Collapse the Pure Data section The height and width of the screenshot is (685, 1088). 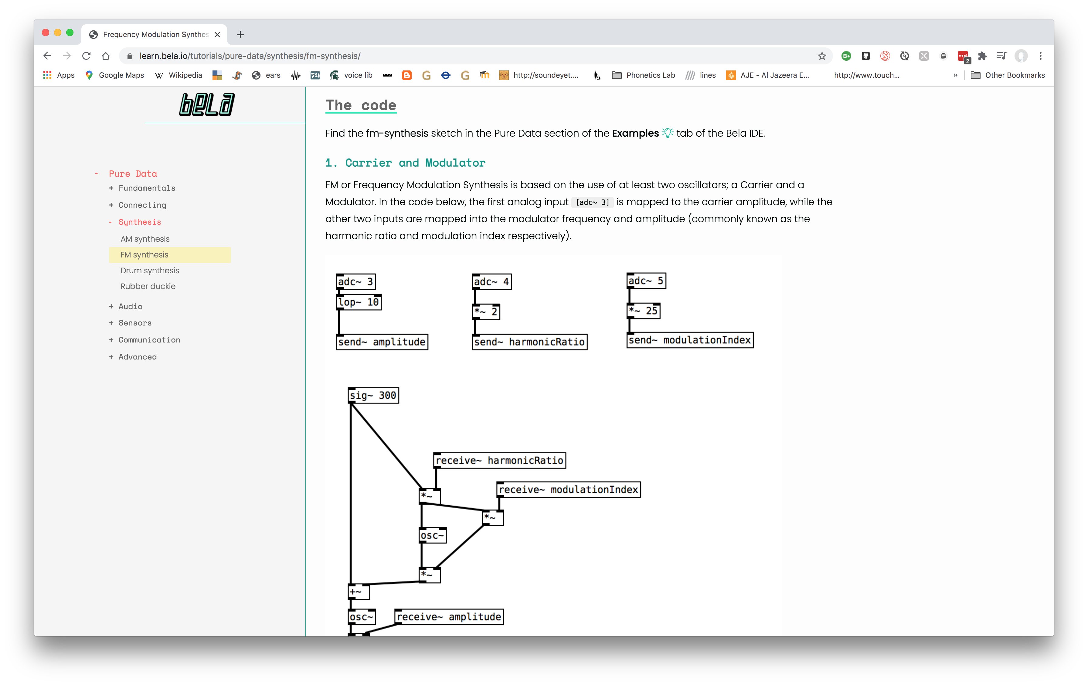tap(133, 173)
